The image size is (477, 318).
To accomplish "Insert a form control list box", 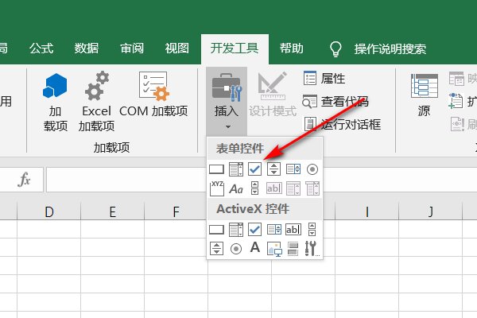I will click(293, 169).
